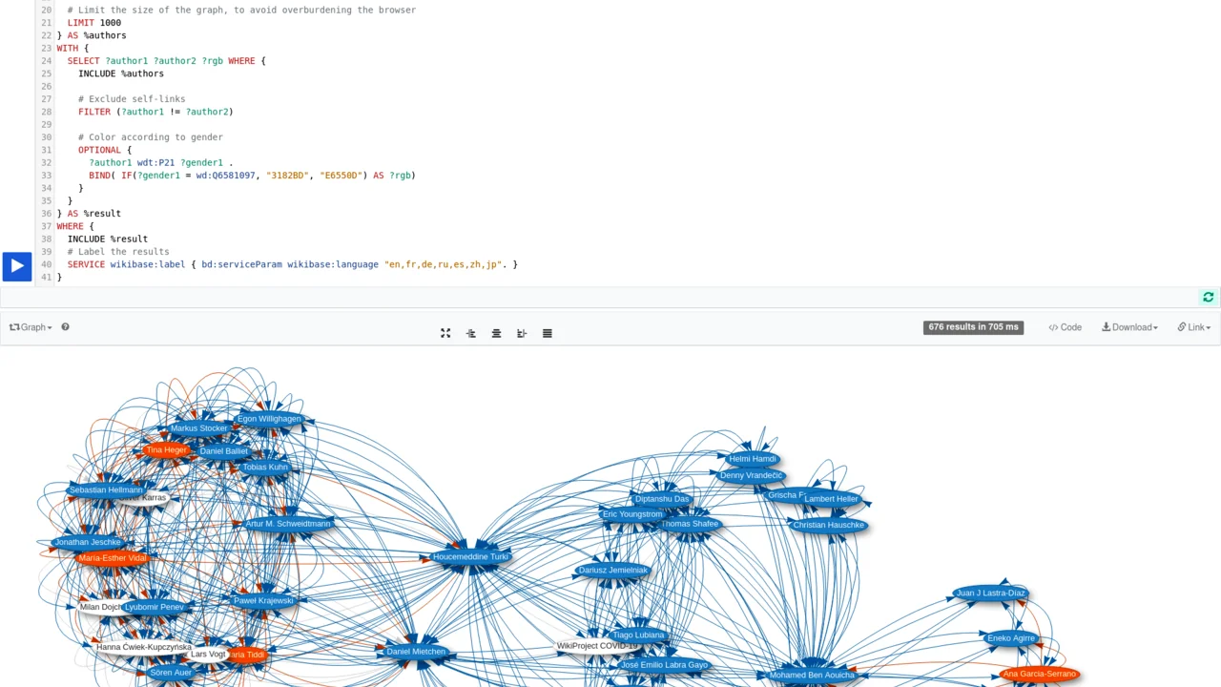
Task: Click the Sören Auer node
Action: (171, 673)
